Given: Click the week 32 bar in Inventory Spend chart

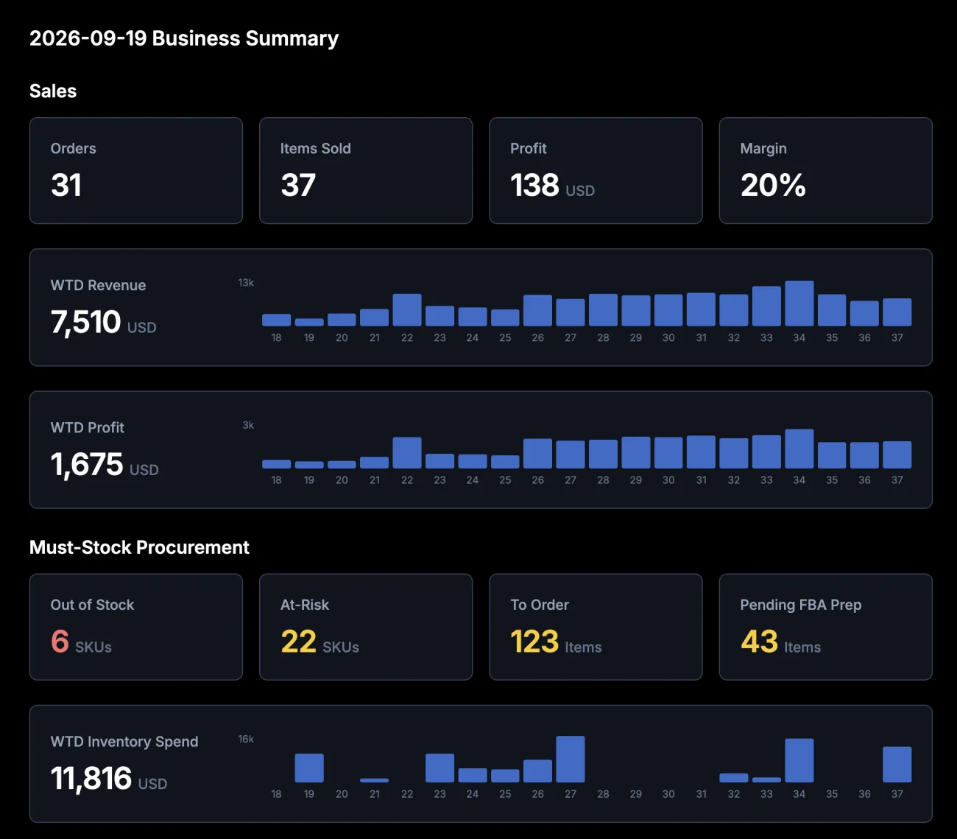Looking at the screenshot, I should click(734, 778).
